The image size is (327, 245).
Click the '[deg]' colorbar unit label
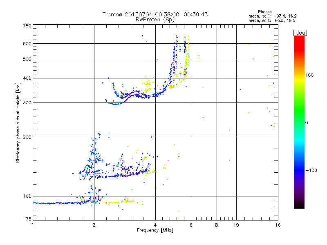(x=300, y=33)
